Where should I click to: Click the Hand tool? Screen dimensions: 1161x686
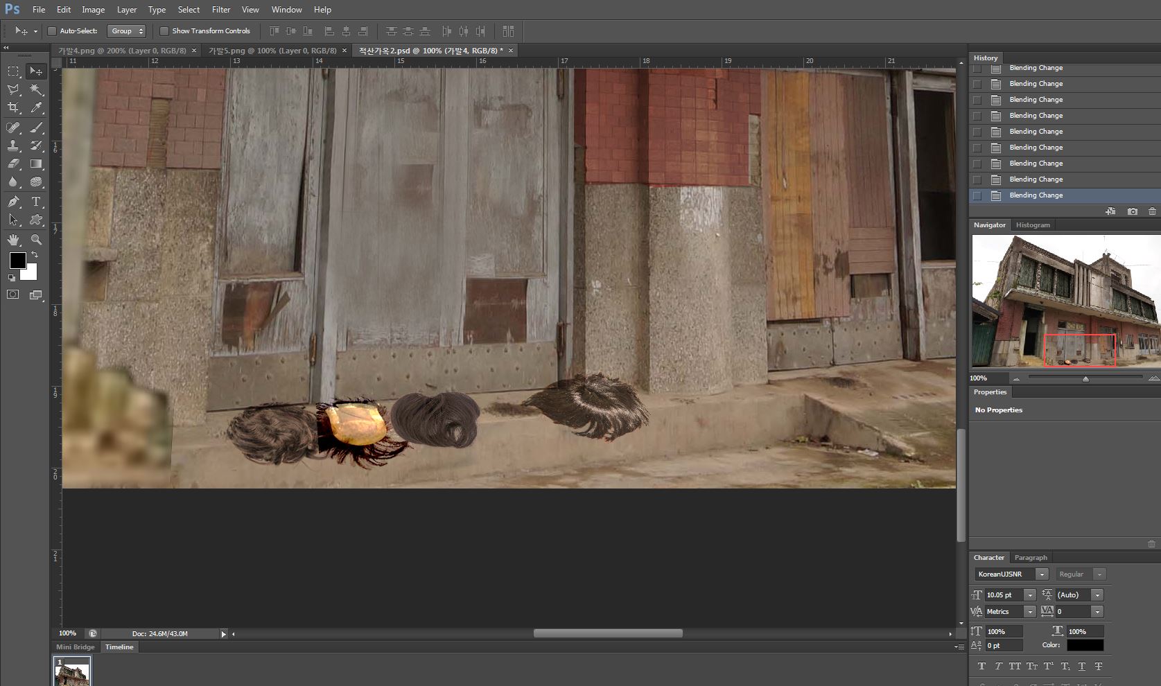click(13, 240)
